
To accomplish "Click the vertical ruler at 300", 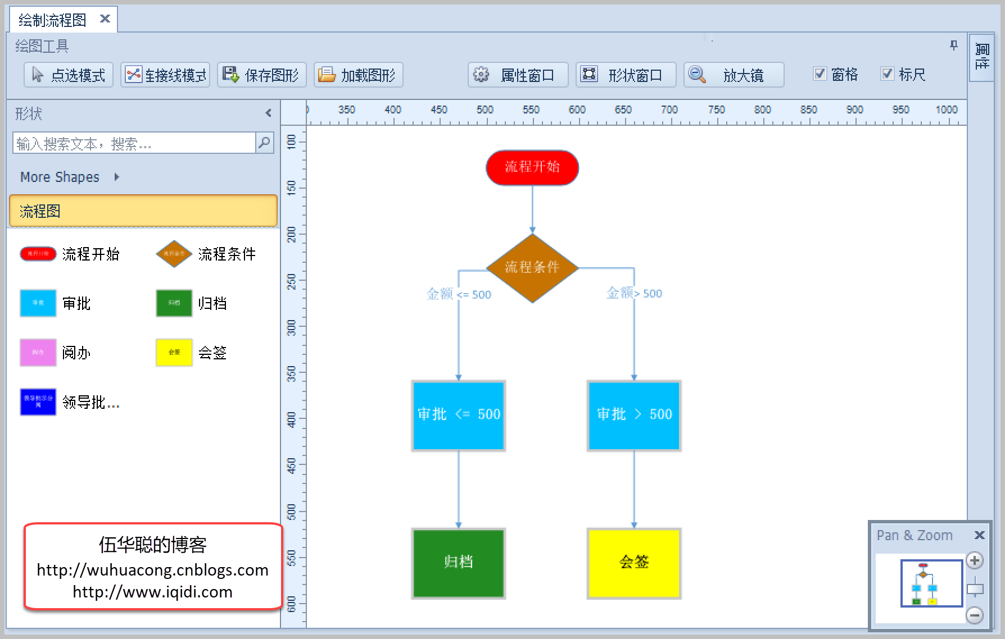I will coord(291,327).
